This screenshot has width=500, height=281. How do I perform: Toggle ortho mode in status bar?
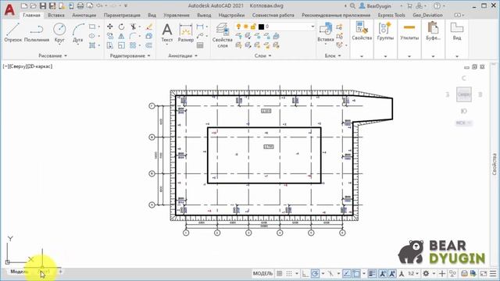[305, 273]
